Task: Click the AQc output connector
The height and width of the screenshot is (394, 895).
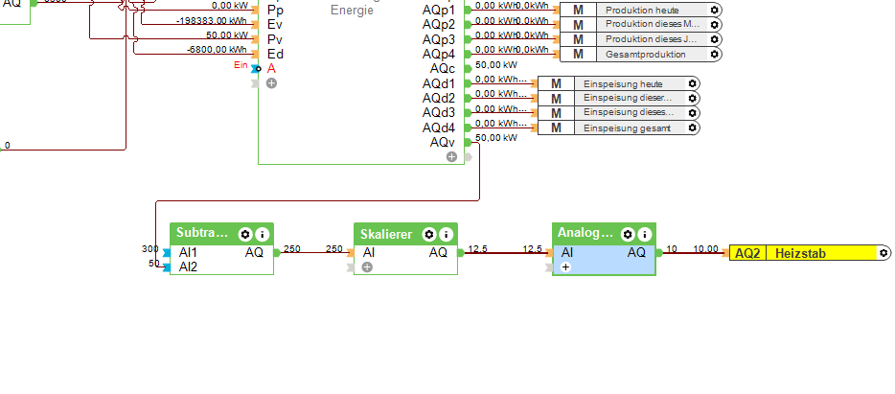Action: [x=468, y=68]
